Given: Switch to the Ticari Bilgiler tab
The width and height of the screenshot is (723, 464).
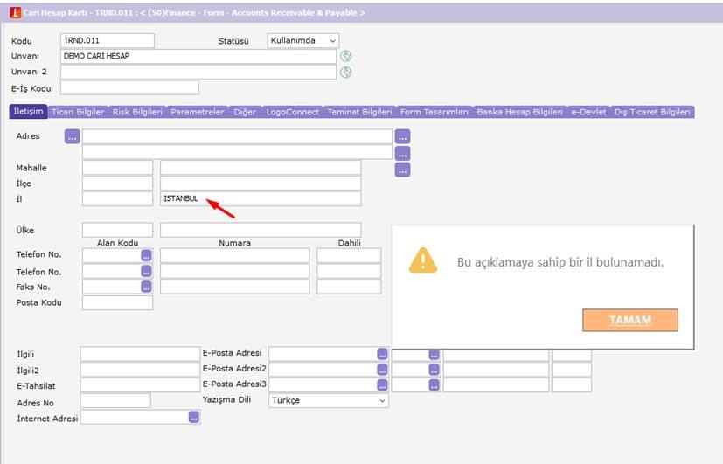Looking at the screenshot, I should point(78,112).
